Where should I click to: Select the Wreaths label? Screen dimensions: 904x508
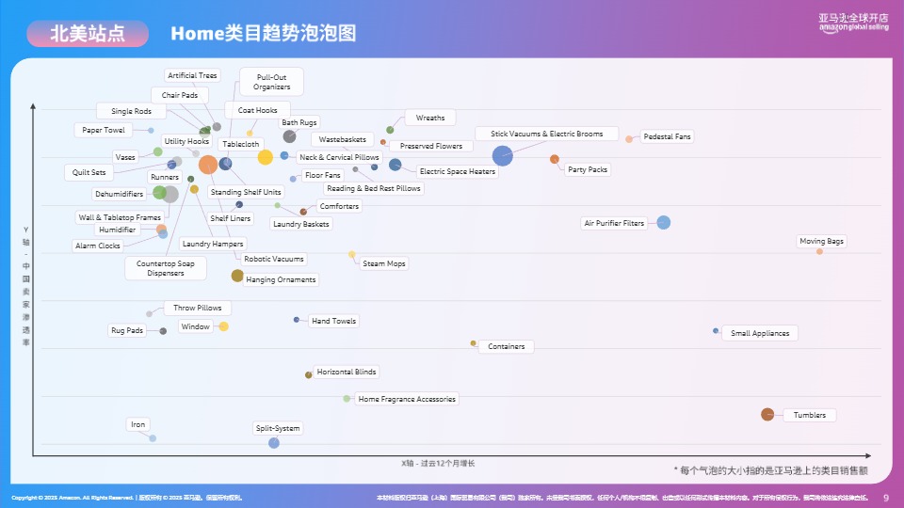430,118
